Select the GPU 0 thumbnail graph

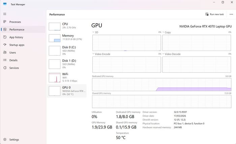click(55, 91)
